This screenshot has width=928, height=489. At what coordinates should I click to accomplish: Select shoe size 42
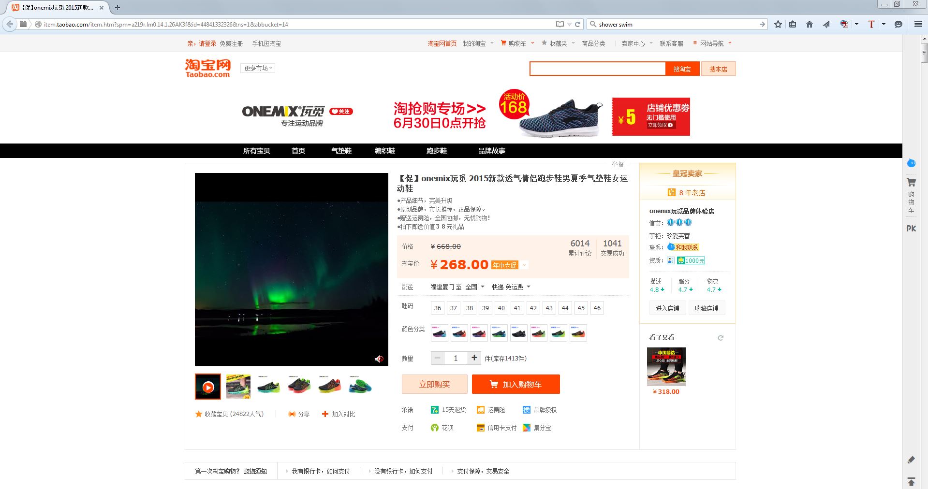(x=533, y=308)
